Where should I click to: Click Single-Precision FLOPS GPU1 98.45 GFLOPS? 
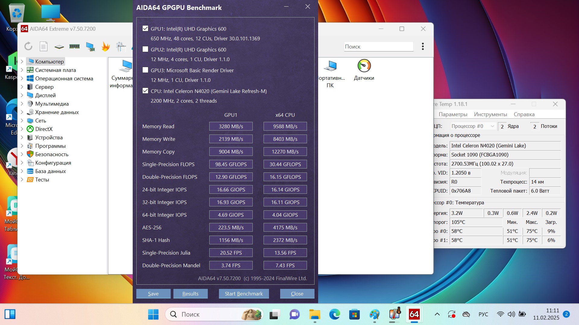click(x=231, y=164)
